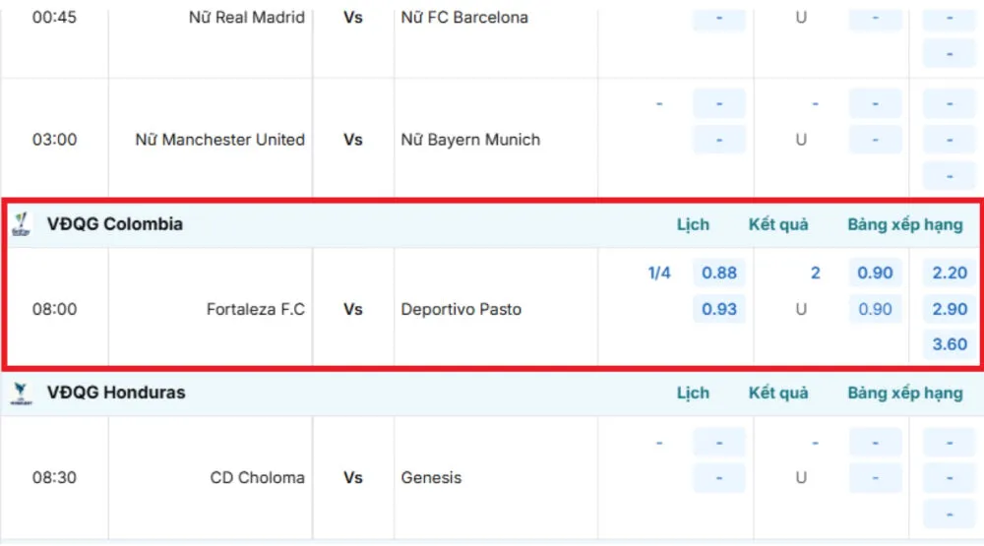
Task: Select the CD Choloma team name
Action: [257, 478]
